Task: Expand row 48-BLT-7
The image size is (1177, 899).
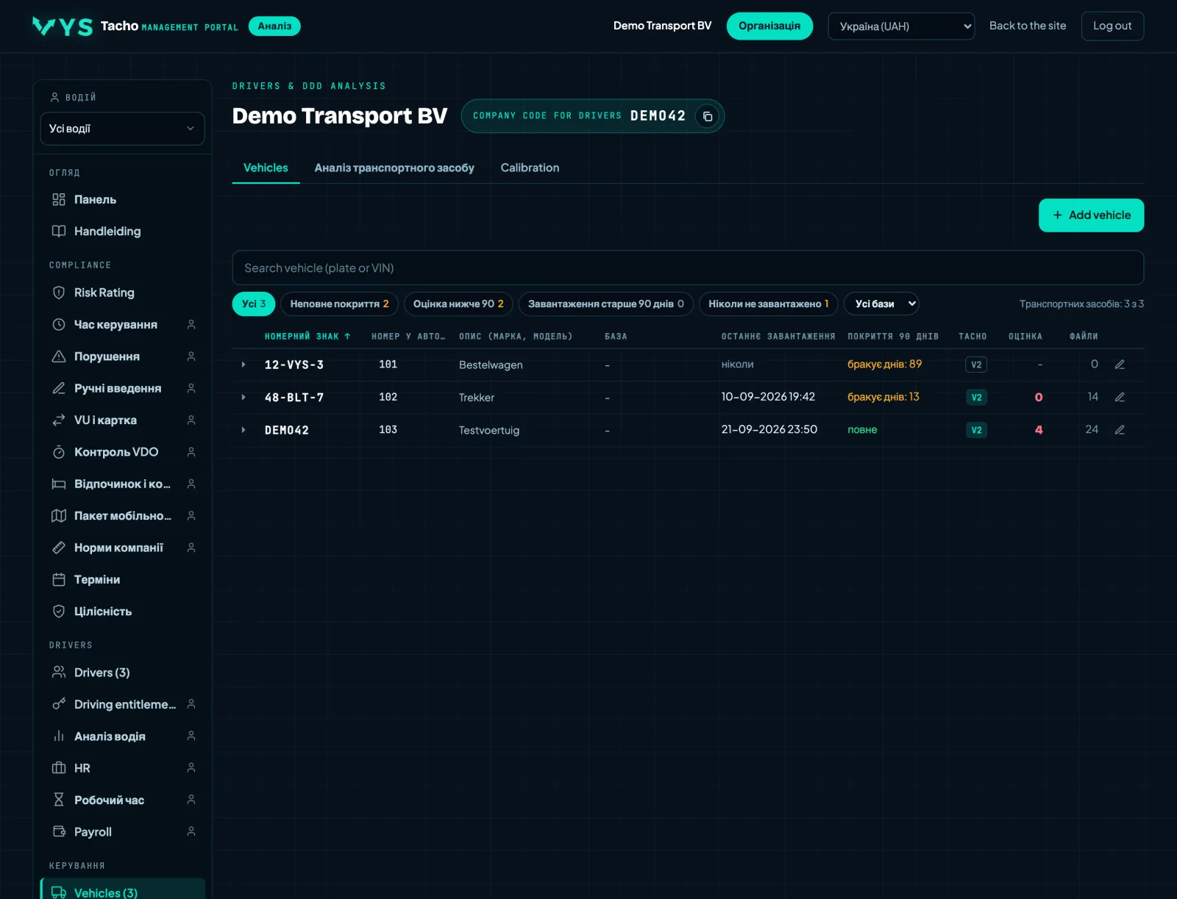Action: (243, 397)
